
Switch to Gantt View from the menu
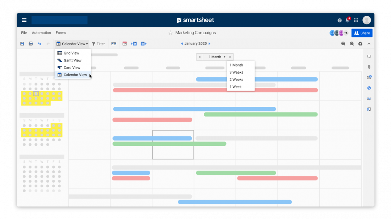[x=72, y=60]
